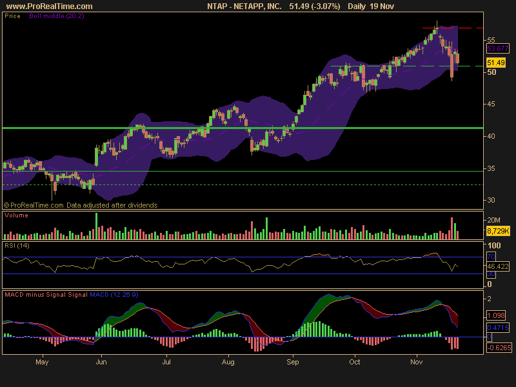Click the 0.4715 MACD value box
516x387 pixels.
(498, 328)
